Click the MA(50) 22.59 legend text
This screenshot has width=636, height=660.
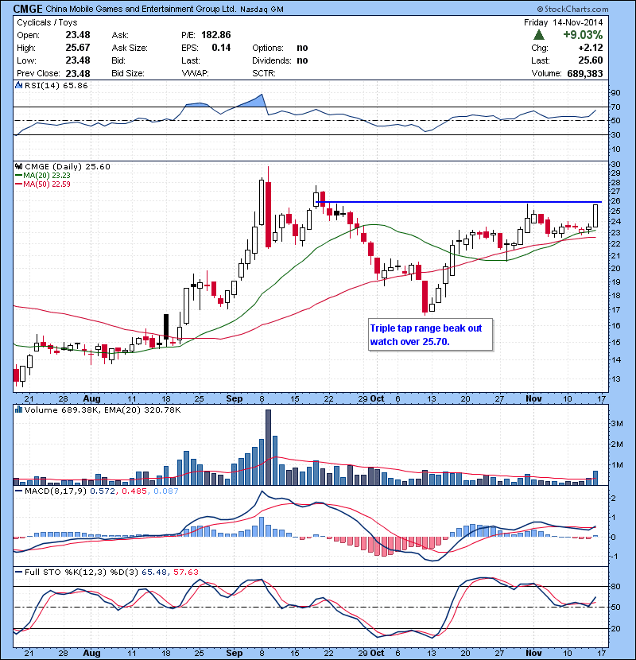pyautogui.click(x=47, y=184)
